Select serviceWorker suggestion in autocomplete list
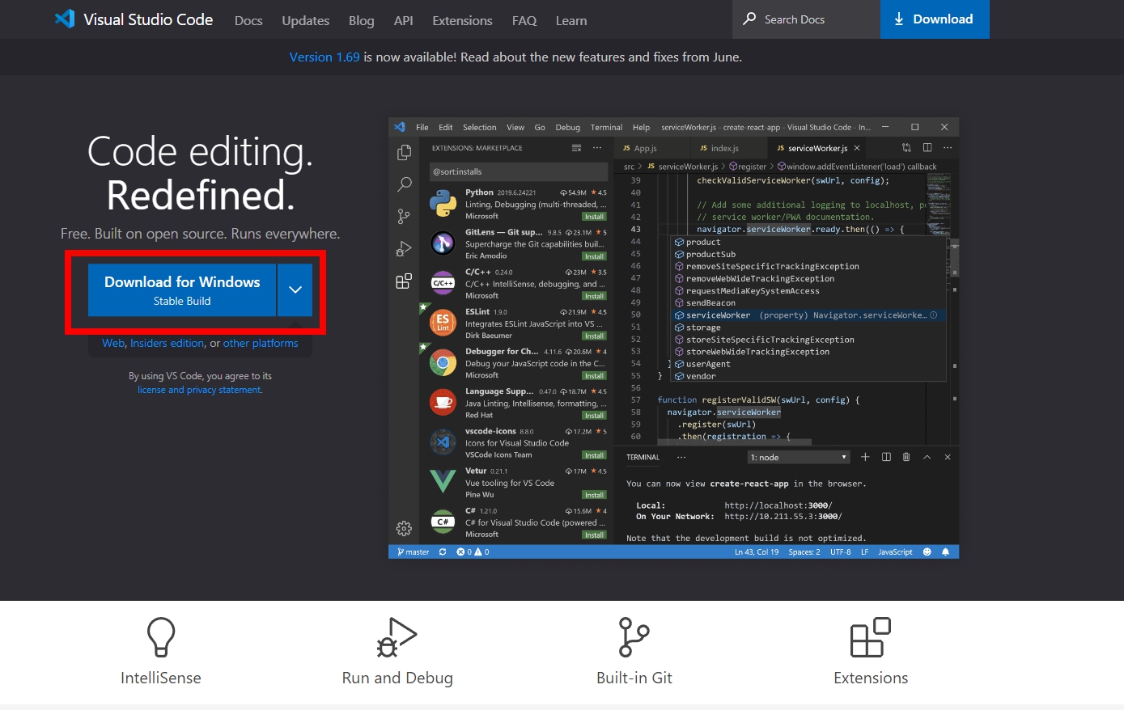Viewport: 1124px width, 710px height. coord(807,315)
